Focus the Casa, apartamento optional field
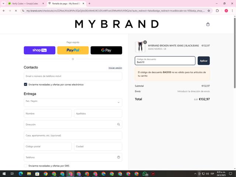 (x=73, y=135)
